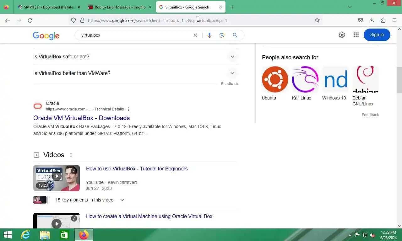Open the Save to Pocket icon

[361, 20]
